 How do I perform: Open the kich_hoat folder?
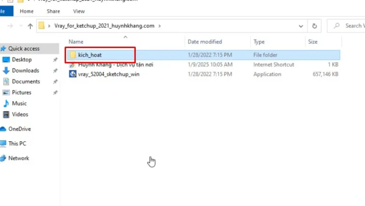coord(90,55)
